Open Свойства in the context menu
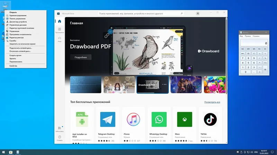Image resolution: width=277 pixels, height=155 pixels. (x=26, y=66)
